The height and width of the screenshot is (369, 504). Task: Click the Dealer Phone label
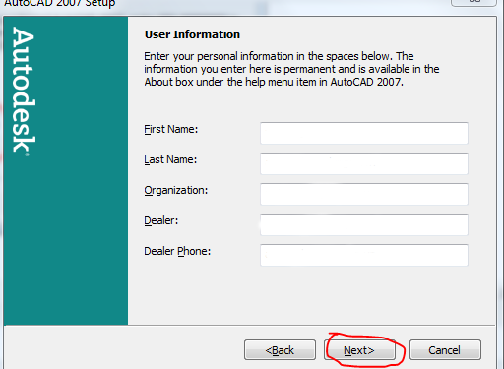click(x=177, y=251)
